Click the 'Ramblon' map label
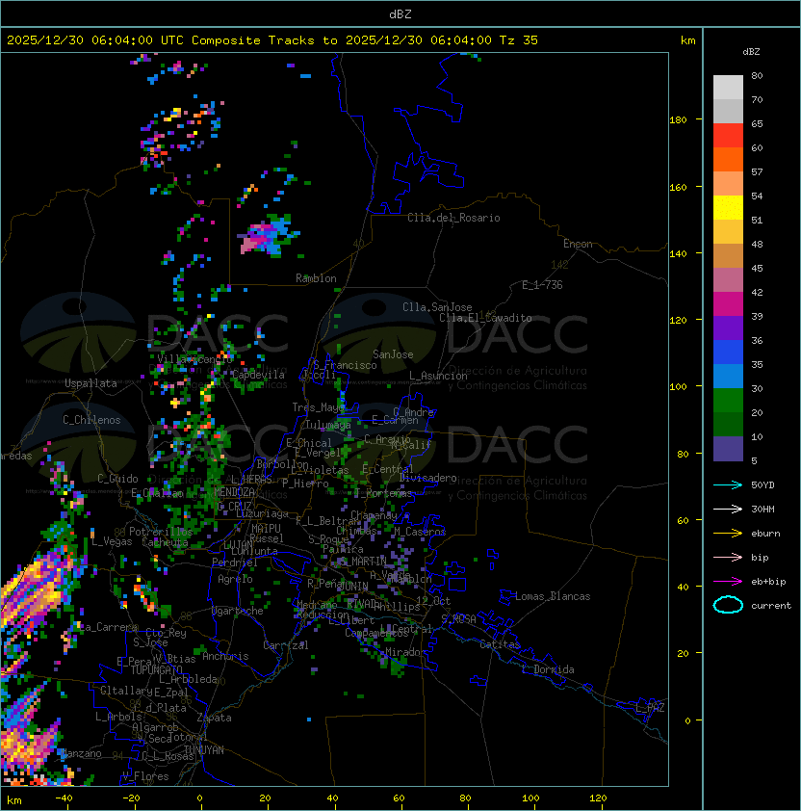801x811 pixels. 316,278
